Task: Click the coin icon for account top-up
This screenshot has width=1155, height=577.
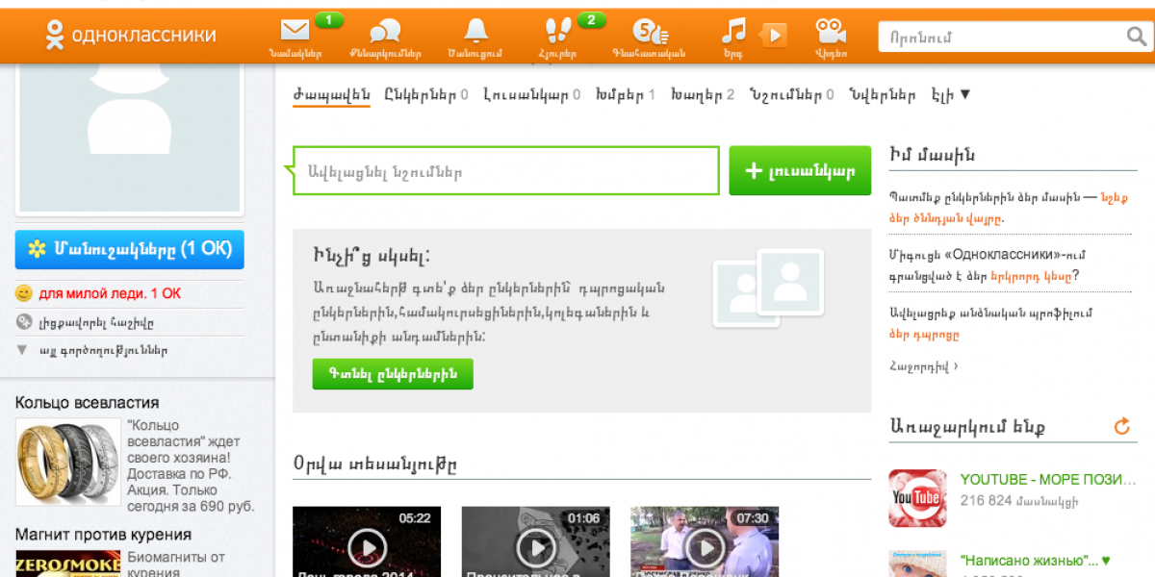Action: [24, 322]
